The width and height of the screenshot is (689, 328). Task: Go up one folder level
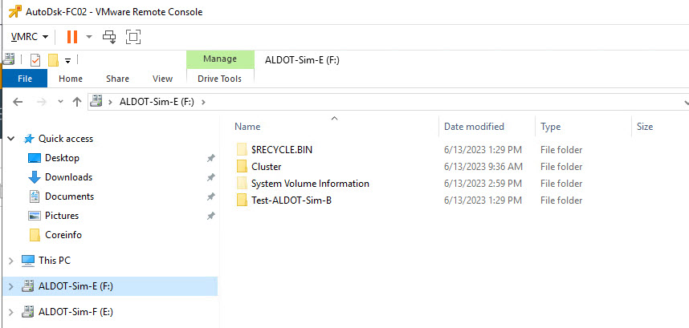point(77,102)
